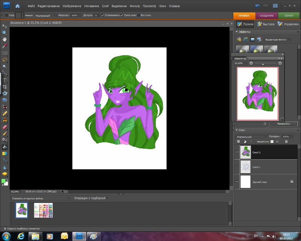This screenshot has height=241, width=301.
Task: Hide layer Слой 2 with eye icon
Action: click(237, 152)
